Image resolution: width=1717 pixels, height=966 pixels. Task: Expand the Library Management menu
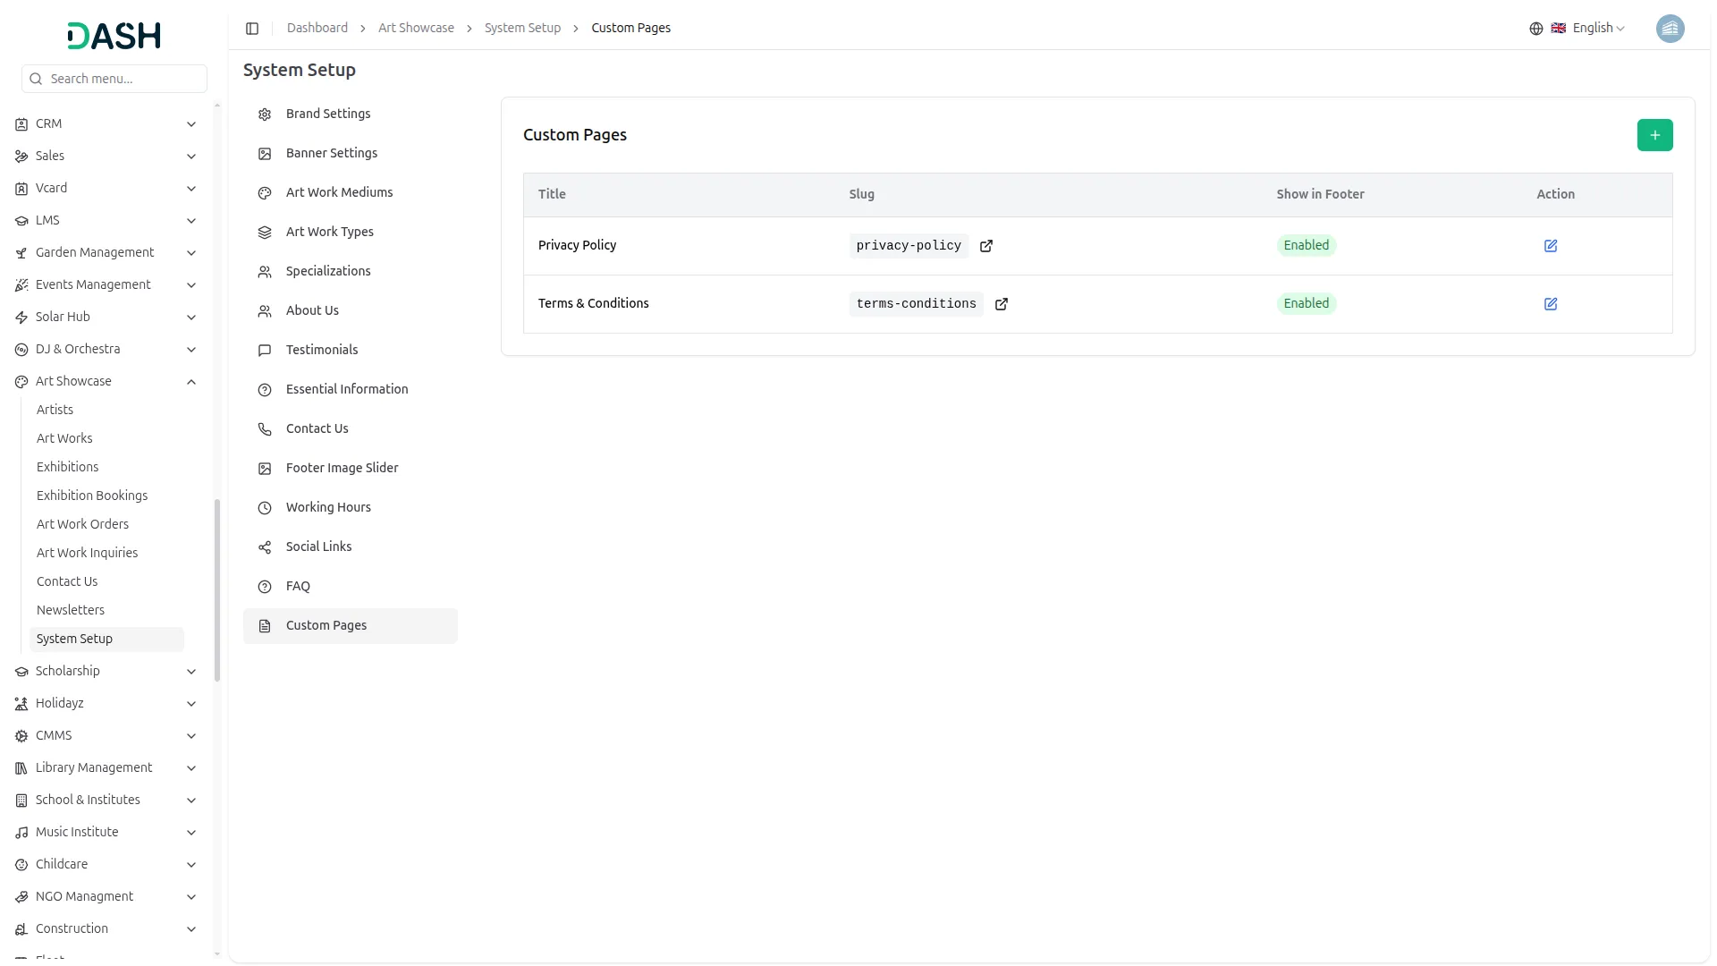(x=190, y=768)
